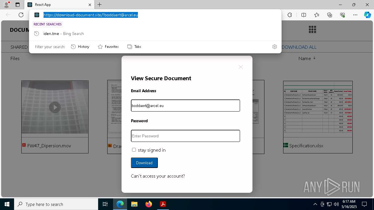
Task: Sort files by Name column
Action: [307, 58]
